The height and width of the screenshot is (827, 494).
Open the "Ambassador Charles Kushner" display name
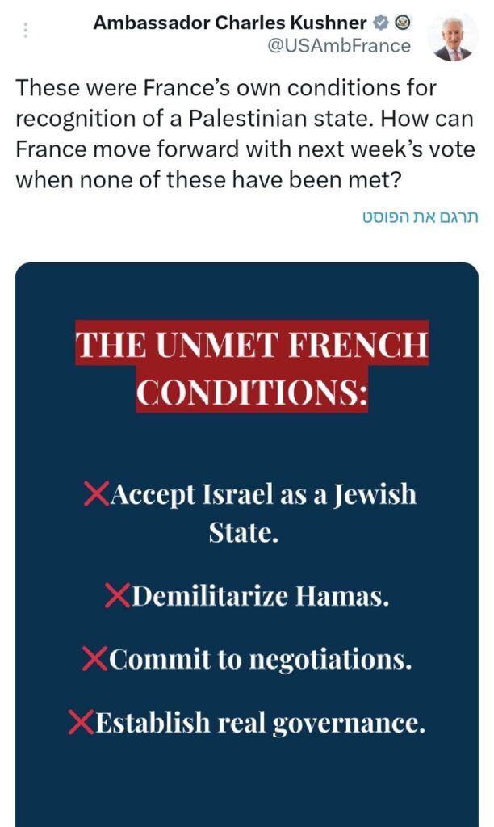[230, 23]
